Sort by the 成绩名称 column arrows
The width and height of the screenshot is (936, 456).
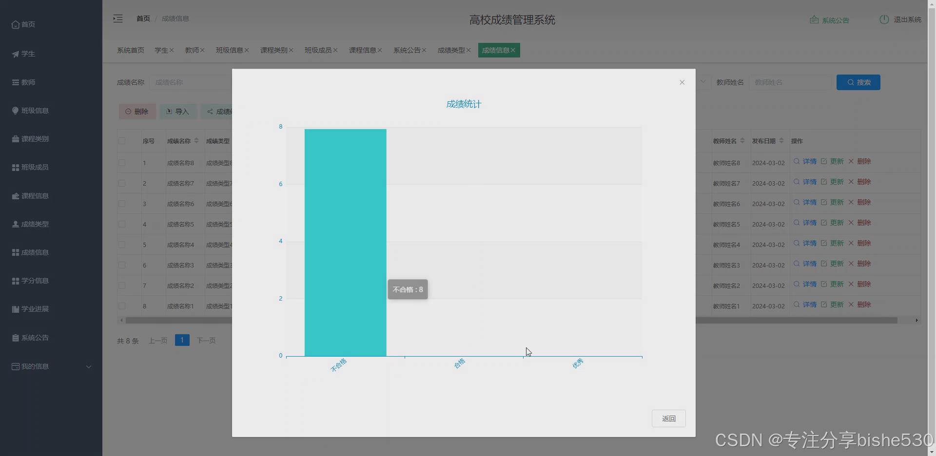[x=196, y=141]
